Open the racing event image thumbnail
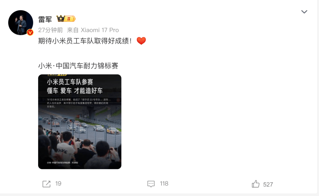 tap(80, 122)
